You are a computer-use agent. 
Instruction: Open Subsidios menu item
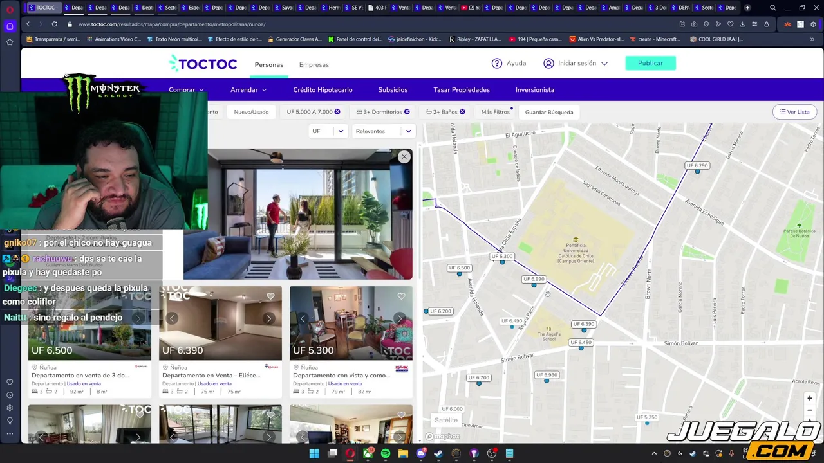[393, 90]
